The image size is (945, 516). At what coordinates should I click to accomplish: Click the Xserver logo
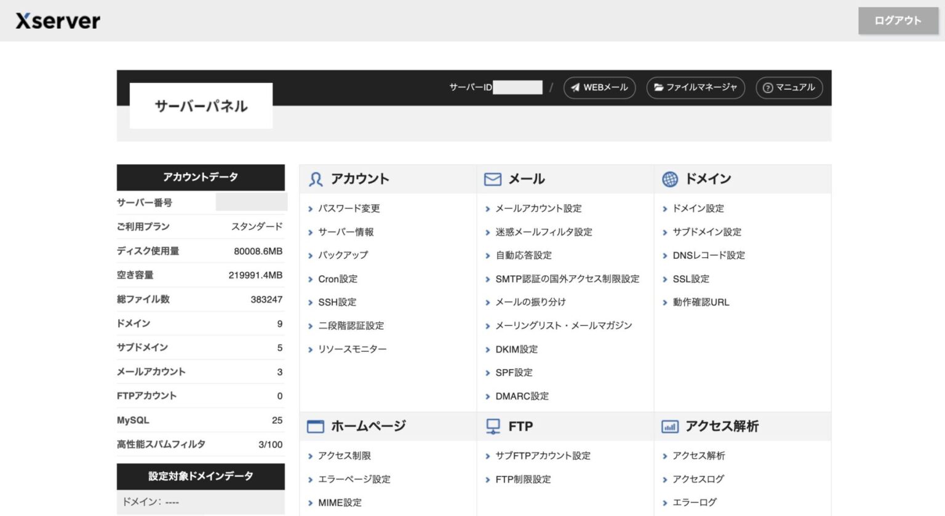tap(58, 21)
